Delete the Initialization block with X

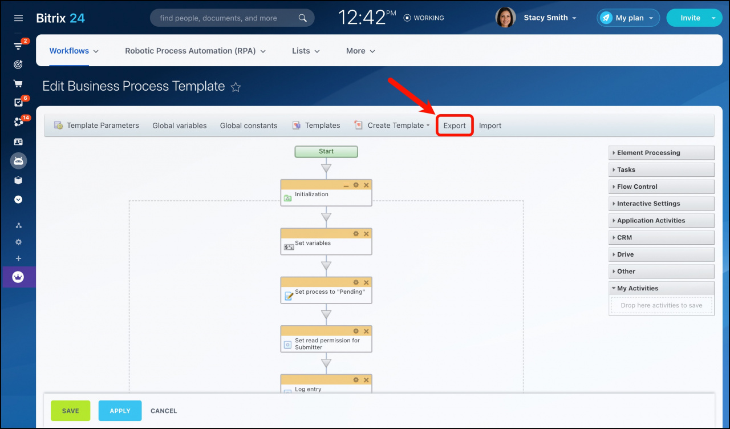366,185
